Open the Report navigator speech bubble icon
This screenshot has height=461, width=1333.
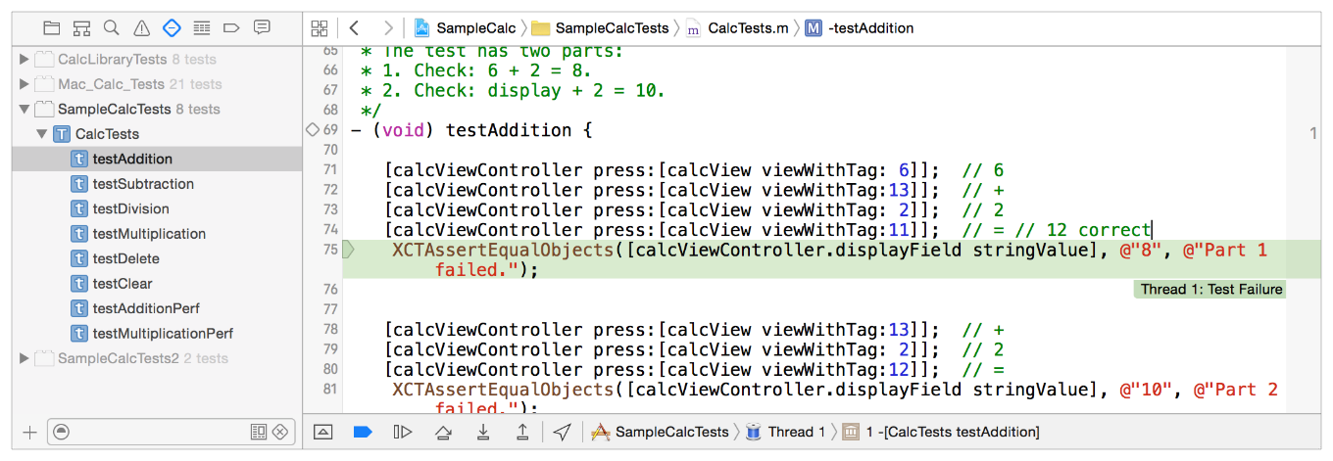pos(262,27)
